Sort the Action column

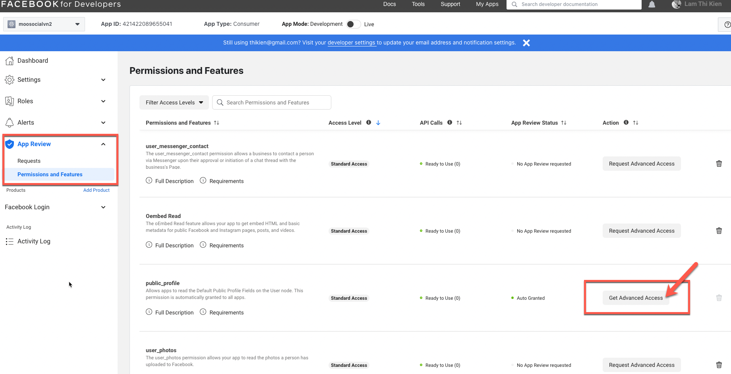636,123
